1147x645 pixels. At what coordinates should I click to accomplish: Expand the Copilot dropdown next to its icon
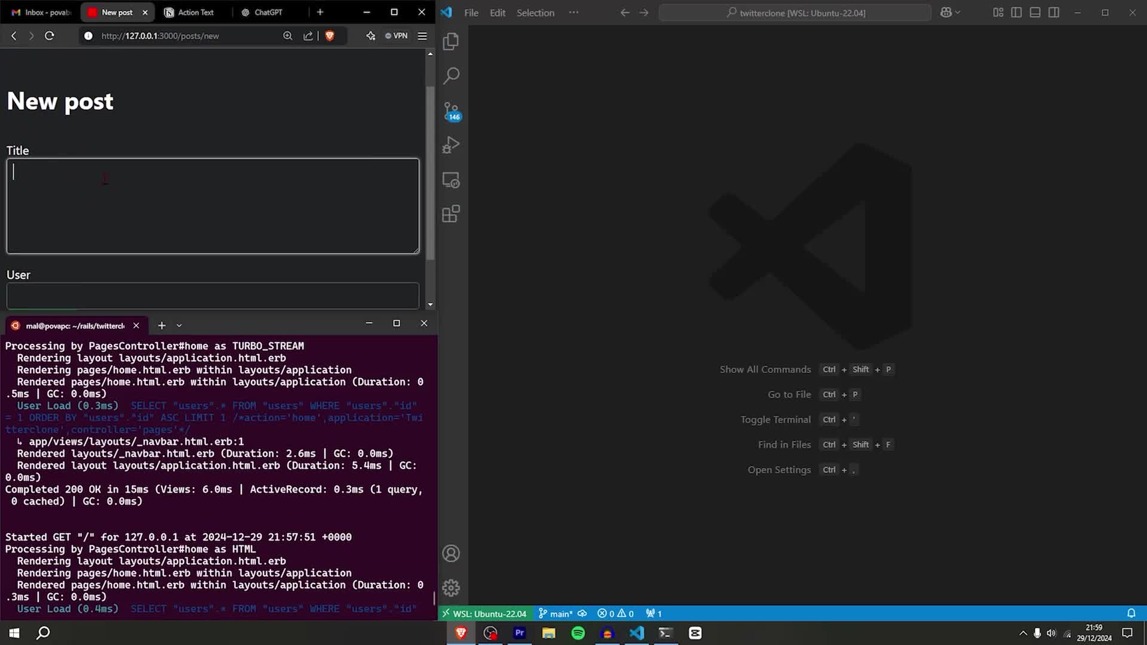click(x=956, y=12)
